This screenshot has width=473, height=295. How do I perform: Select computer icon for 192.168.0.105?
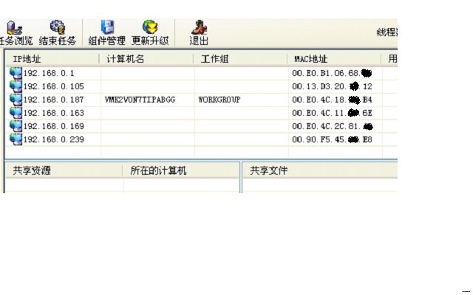point(16,86)
